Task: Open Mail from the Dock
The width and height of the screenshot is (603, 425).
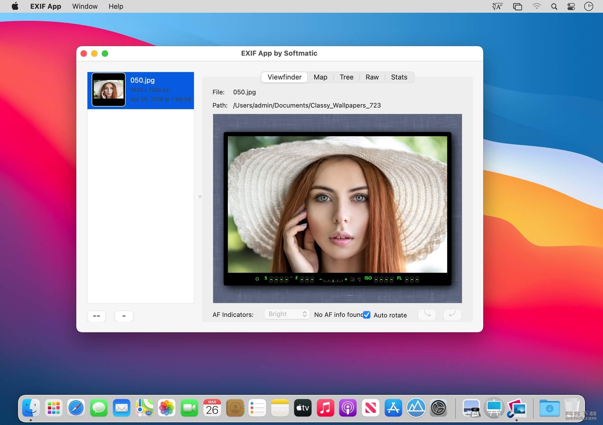Action: pyautogui.click(x=122, y=408)
